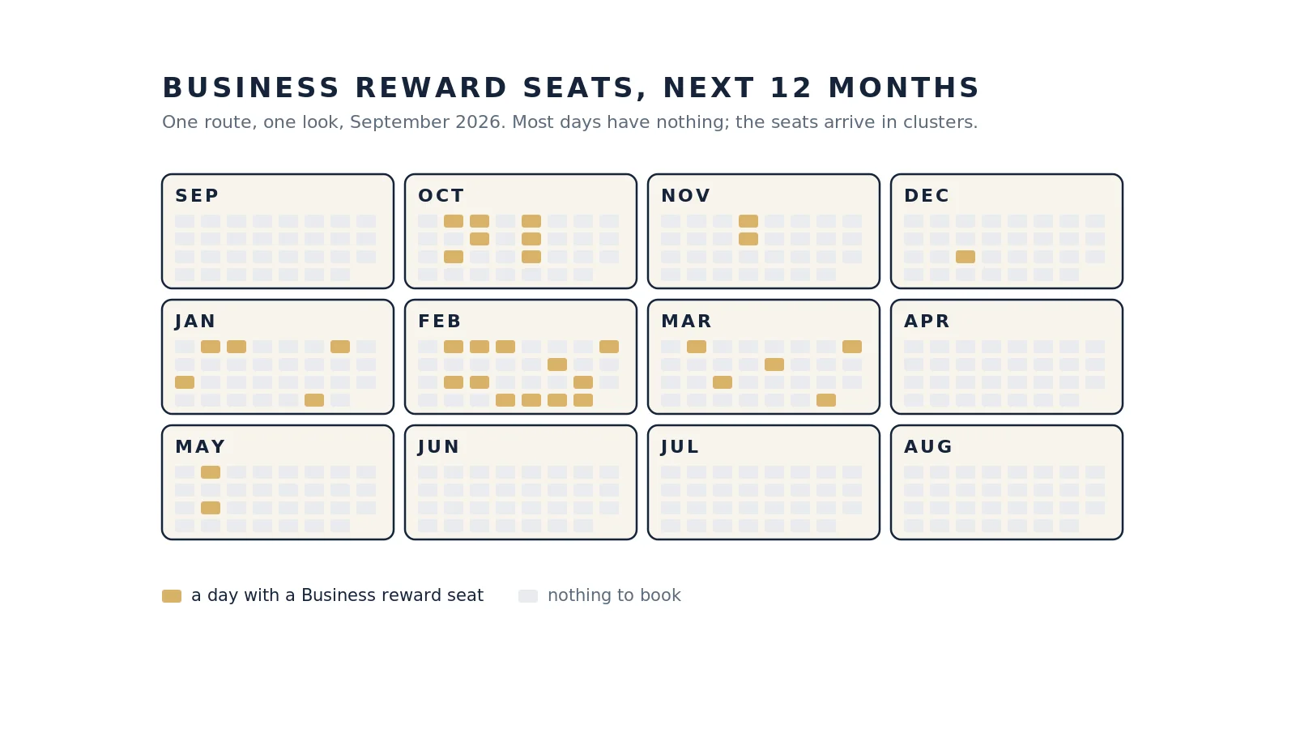
Task: Click the lone gold day in February's second row
Action: (557, 364)
